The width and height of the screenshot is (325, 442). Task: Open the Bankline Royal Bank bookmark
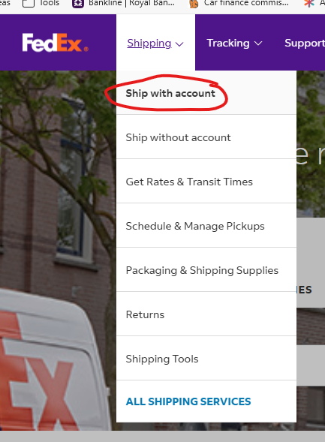click(131, 4)
